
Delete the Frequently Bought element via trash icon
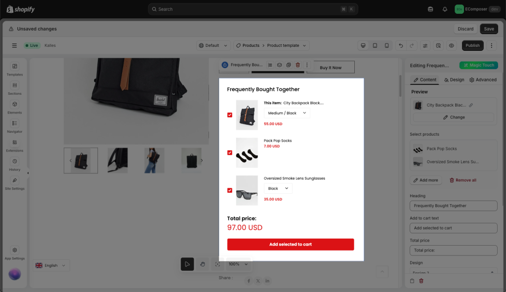[297, 65]
